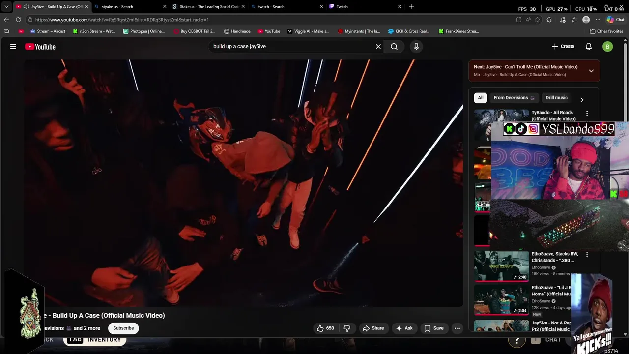Click the main video player
Screen dimensions: 629x354
pyautogui.click(x=244, y=183)
